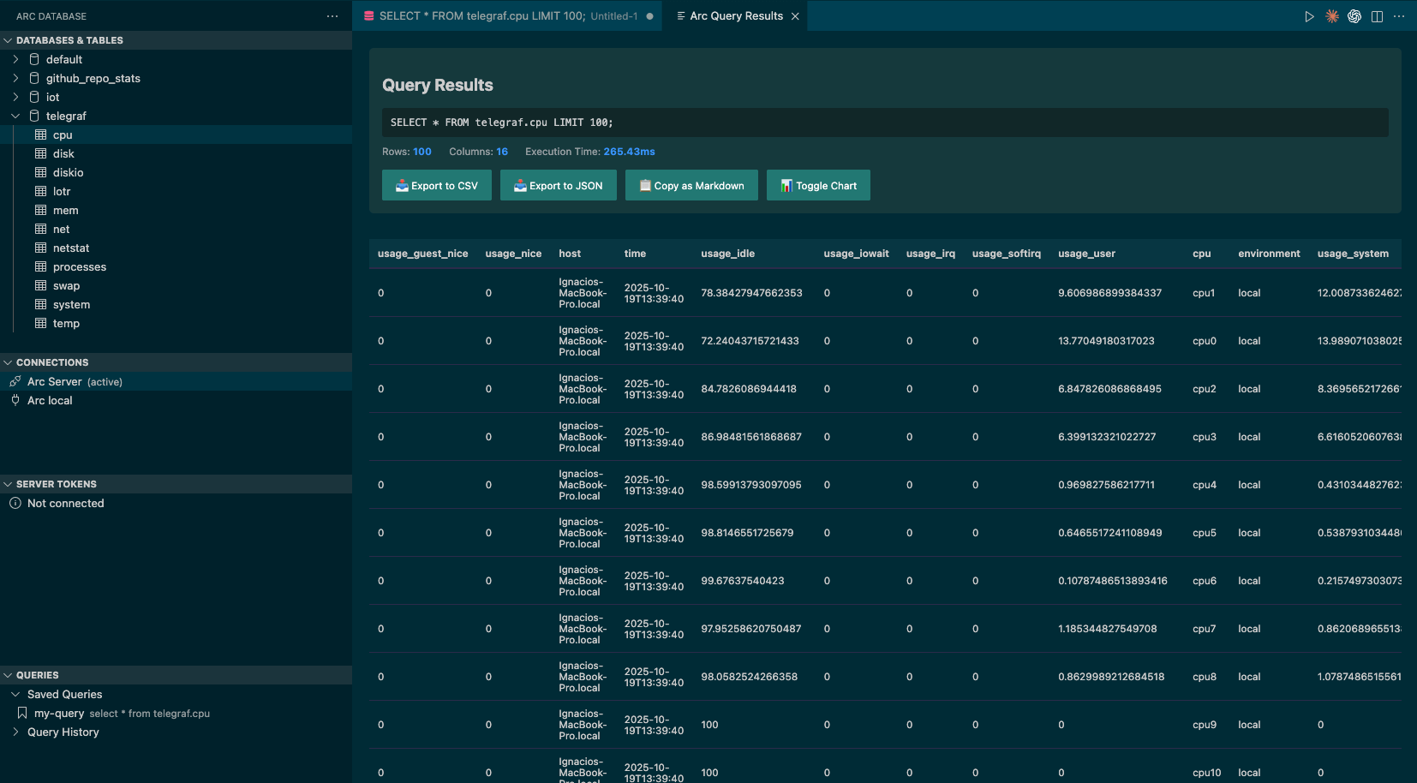The image size is (1417, 783).
Task: Export results to CSV
Action: tap(436, 185)
